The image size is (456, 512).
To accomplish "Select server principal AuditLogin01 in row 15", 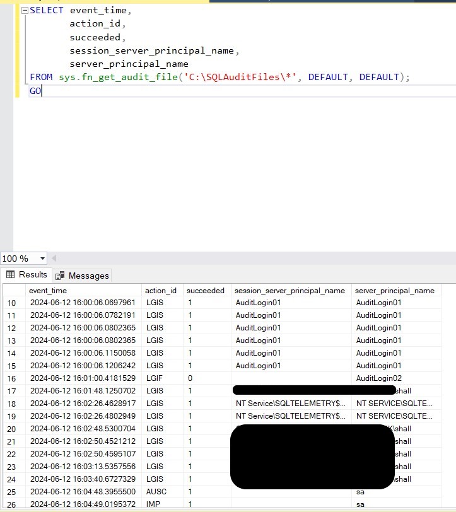I will [396, 366].
